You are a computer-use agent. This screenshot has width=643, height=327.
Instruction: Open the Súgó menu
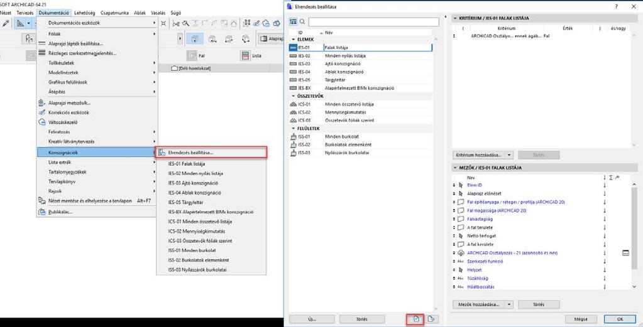point(175,13)
